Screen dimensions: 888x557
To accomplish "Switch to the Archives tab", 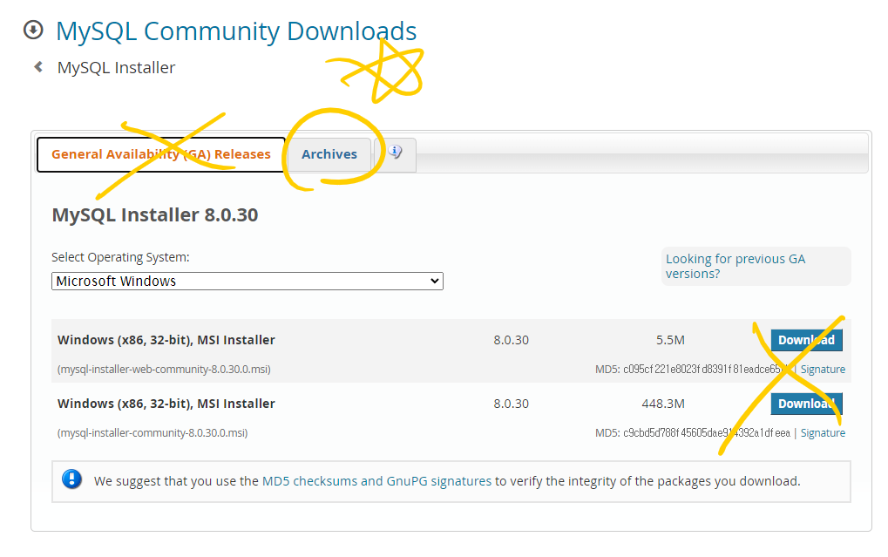I will [x=329, y=154].
